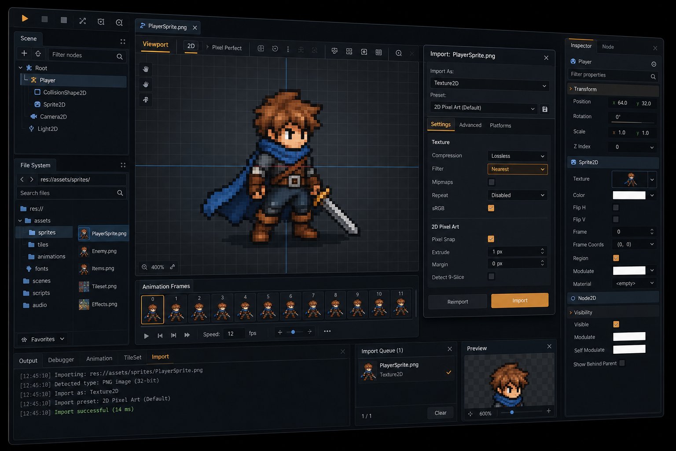The height and width of the screenshot is (451, 676).
Task: Click the zoom 400% magnifier icon in viewport
Action: point(144,267)
